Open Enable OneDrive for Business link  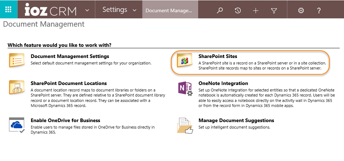tap(65, 120)
